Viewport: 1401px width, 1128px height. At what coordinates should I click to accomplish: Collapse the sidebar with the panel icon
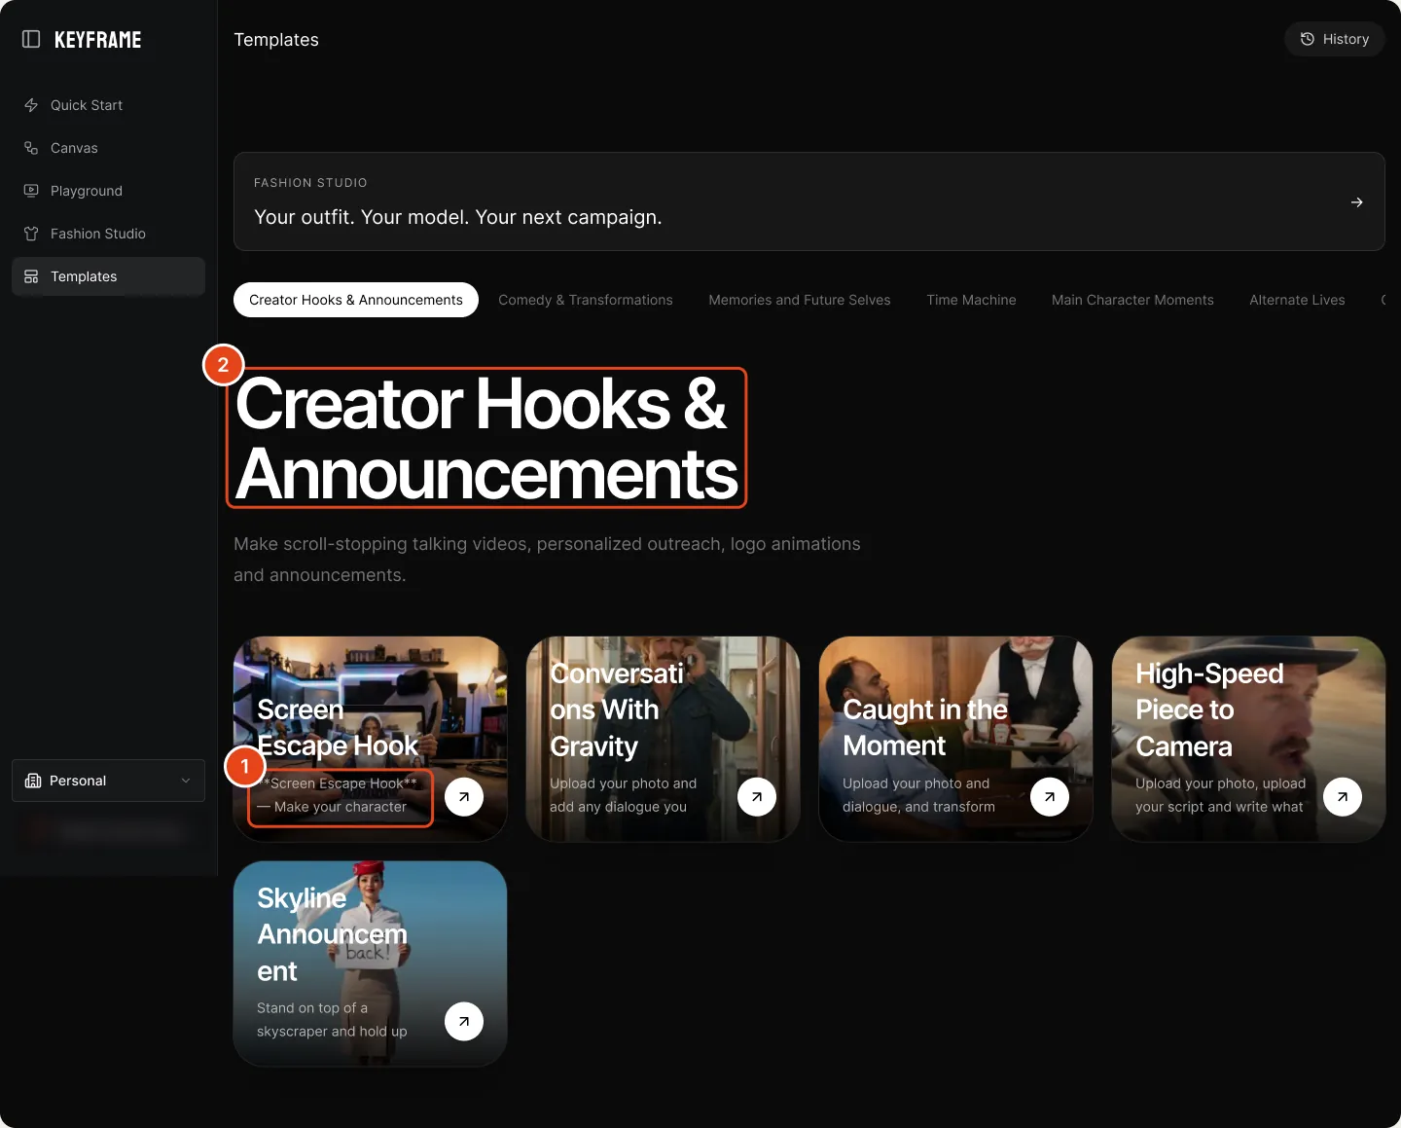coord(31,39)
